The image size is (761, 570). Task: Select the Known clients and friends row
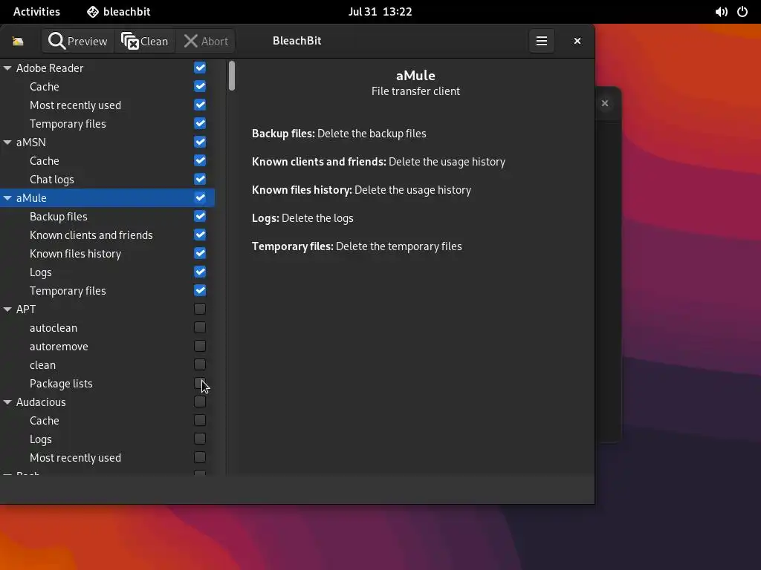tap(107, 235)
